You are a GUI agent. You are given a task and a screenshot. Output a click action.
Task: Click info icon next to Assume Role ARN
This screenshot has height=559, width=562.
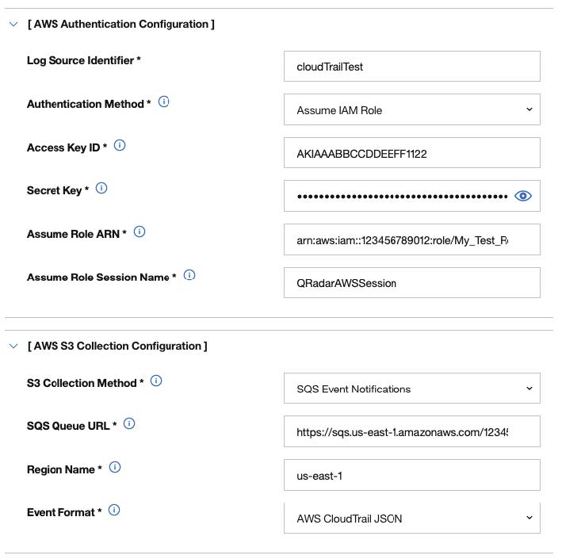point(140,232)
